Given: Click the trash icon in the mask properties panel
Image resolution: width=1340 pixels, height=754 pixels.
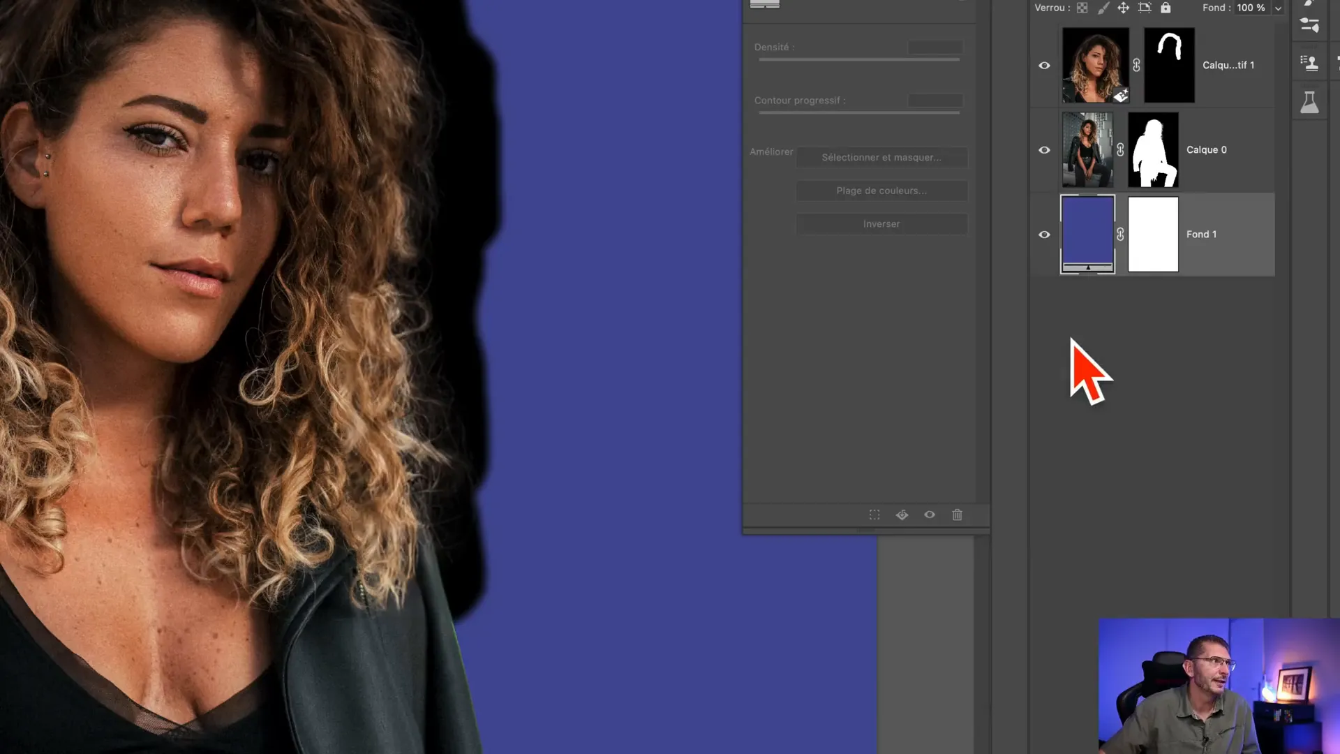Looking at the screenshot, I should (957, 515).
